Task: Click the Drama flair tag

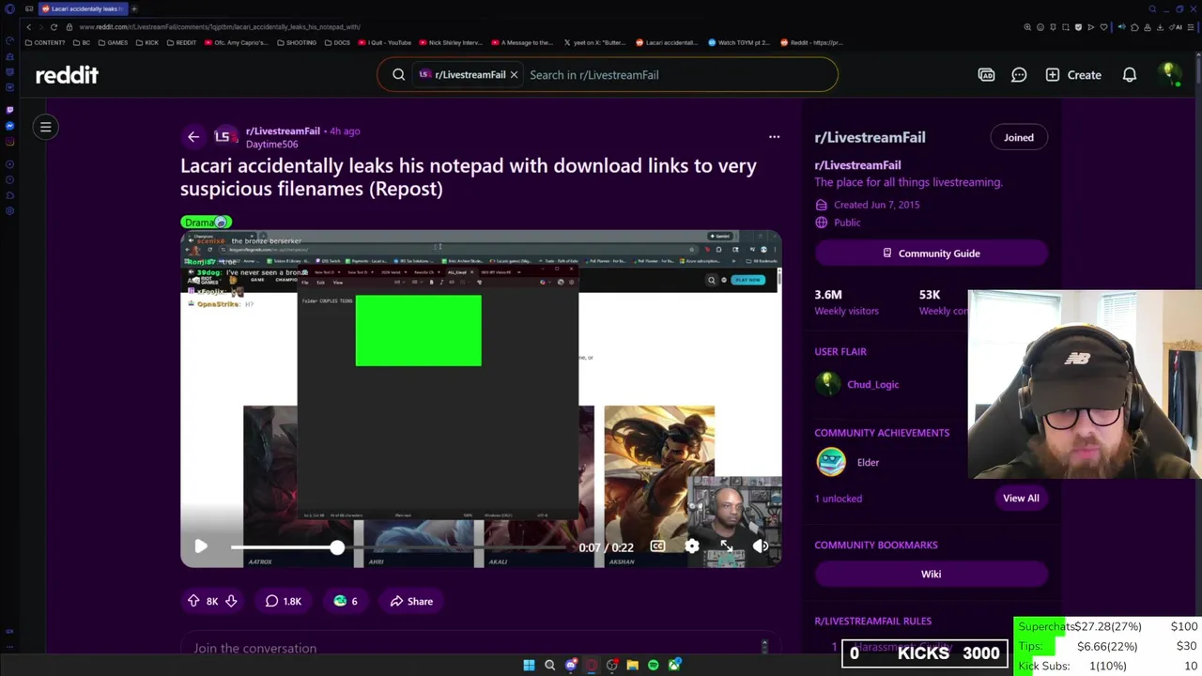Action: click(x=206, y=223)
